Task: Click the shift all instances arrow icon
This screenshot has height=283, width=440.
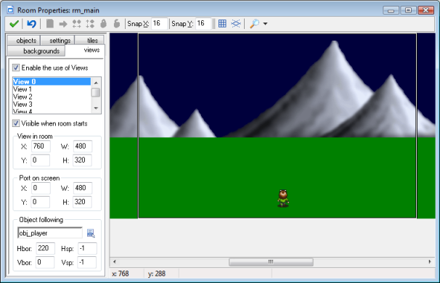Action: tap(63, 24)
